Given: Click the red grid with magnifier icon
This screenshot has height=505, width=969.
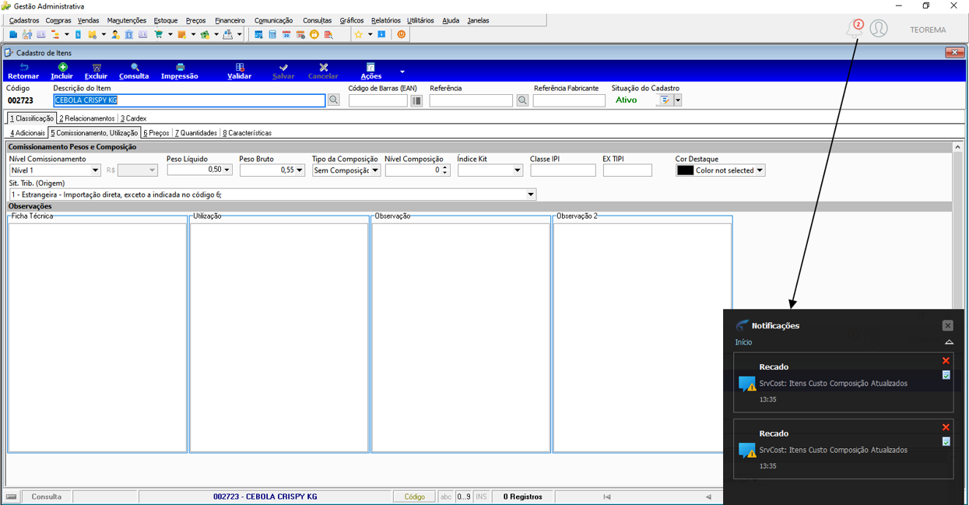Looking at the screenshot, I should 328,34.
